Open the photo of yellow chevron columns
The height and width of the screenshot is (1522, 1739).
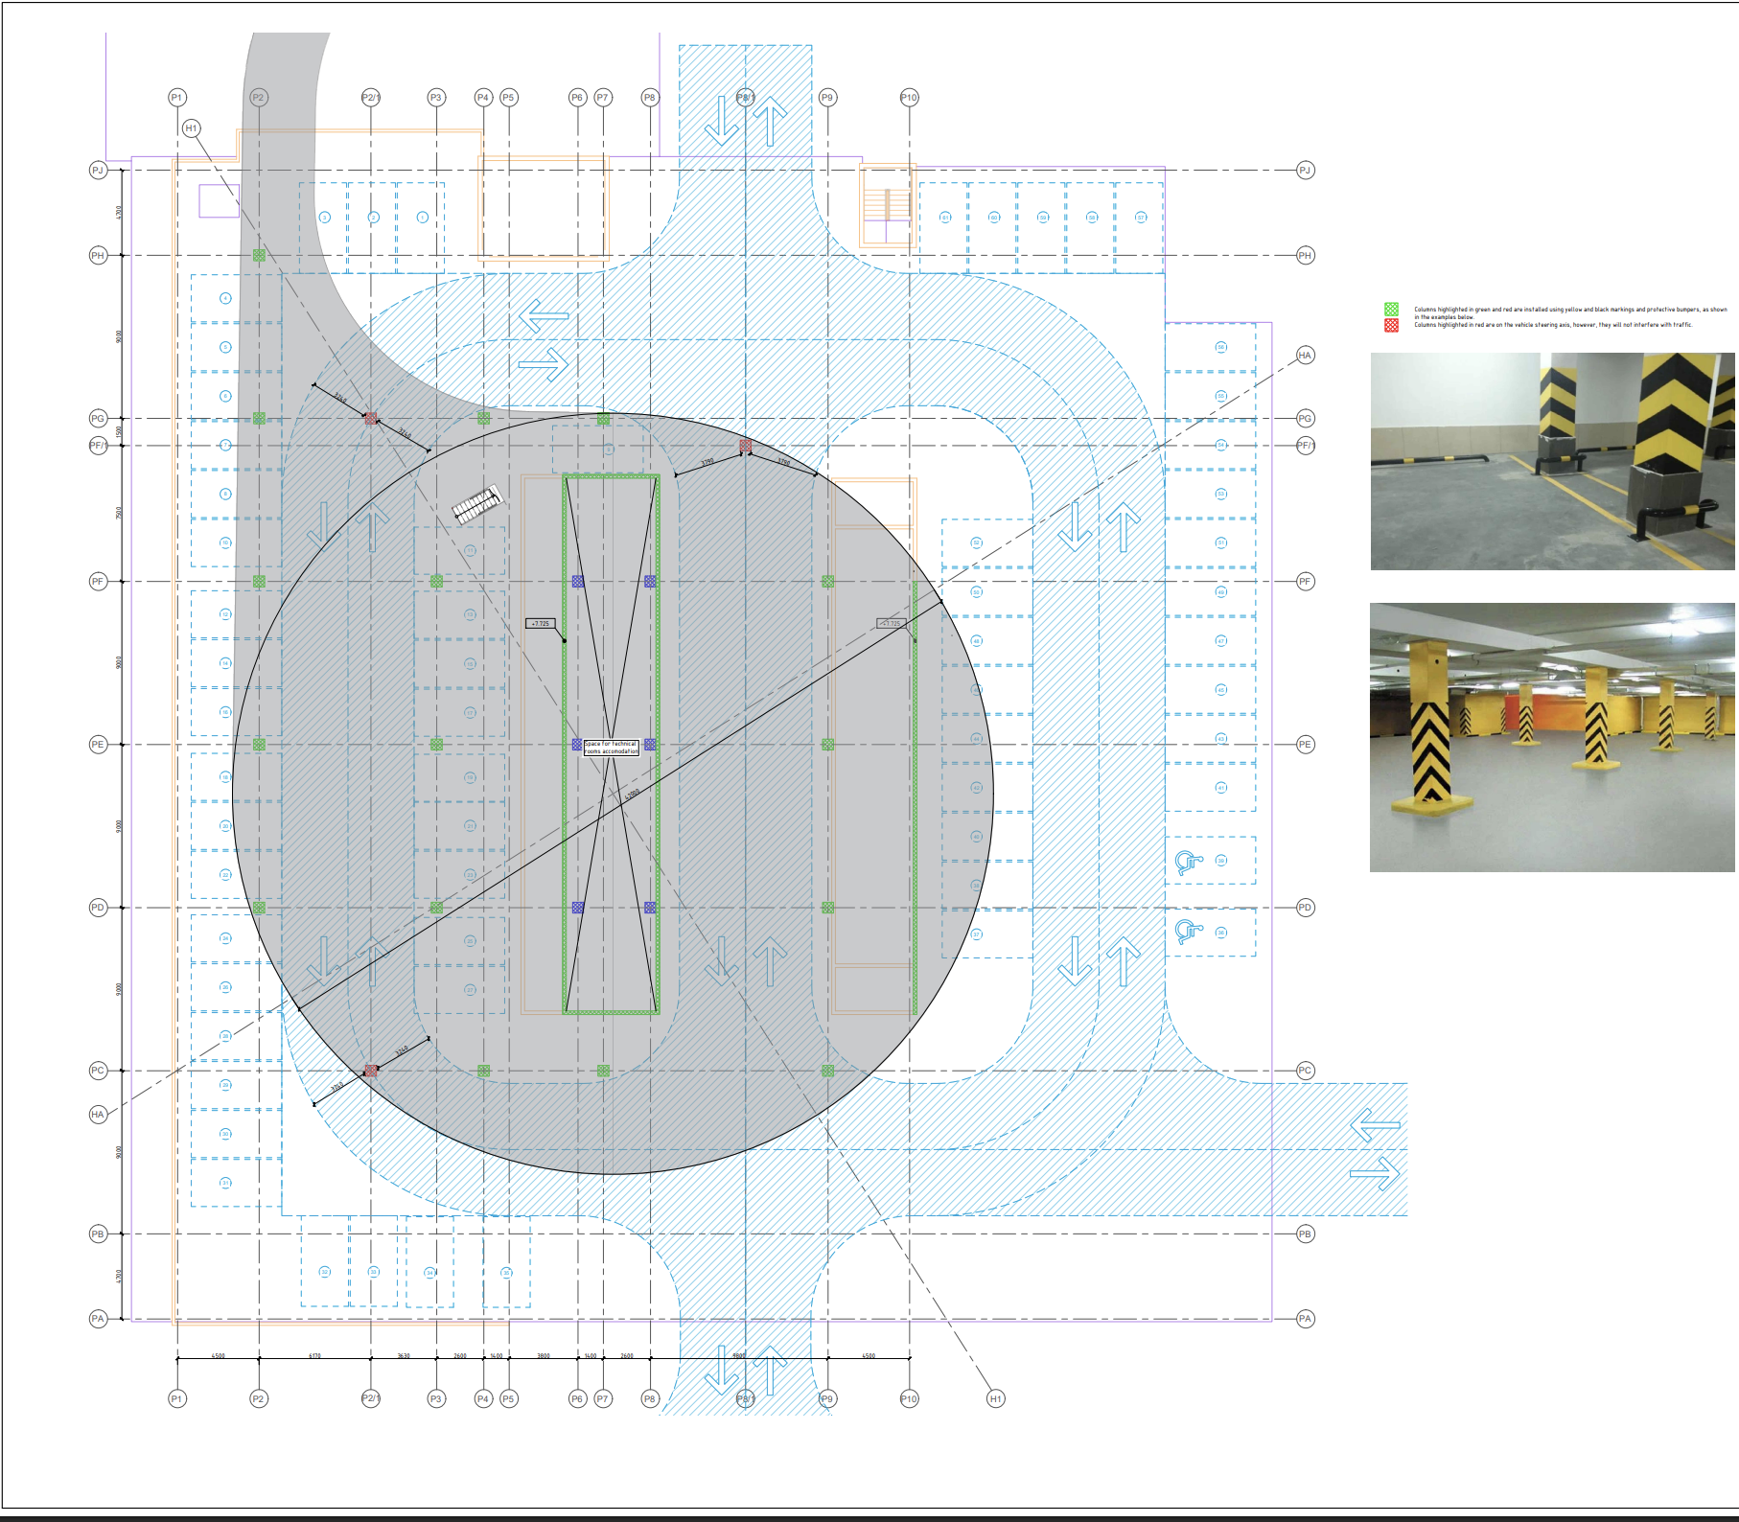[1552, 737]
